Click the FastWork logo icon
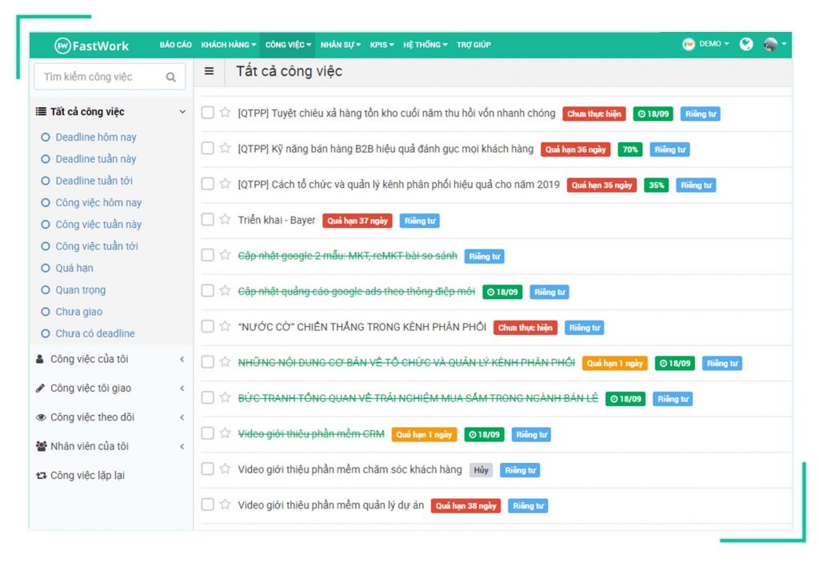 62,46
